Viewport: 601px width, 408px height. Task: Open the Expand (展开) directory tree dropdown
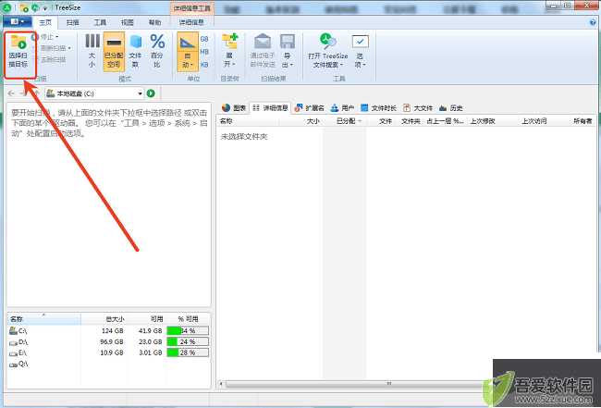229,52
